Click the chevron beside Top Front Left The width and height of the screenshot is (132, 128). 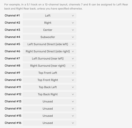pos(73,73)
